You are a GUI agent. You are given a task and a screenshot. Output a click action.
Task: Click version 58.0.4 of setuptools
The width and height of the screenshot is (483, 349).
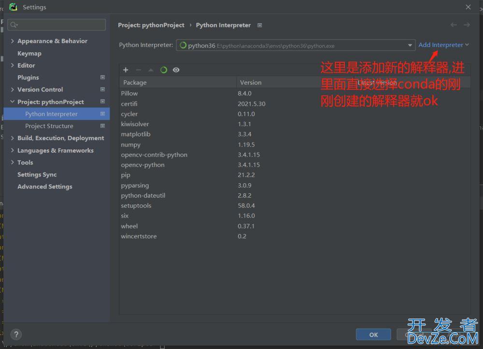[246, 205]
